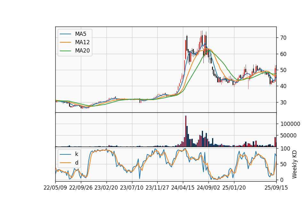
Task: Click the 22/09/26 date label
Action: (x=81, y=188)
